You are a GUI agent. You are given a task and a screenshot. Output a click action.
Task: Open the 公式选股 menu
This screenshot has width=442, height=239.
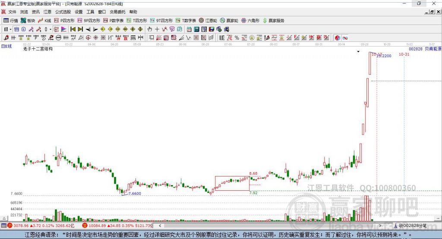[x=63, y=12]
